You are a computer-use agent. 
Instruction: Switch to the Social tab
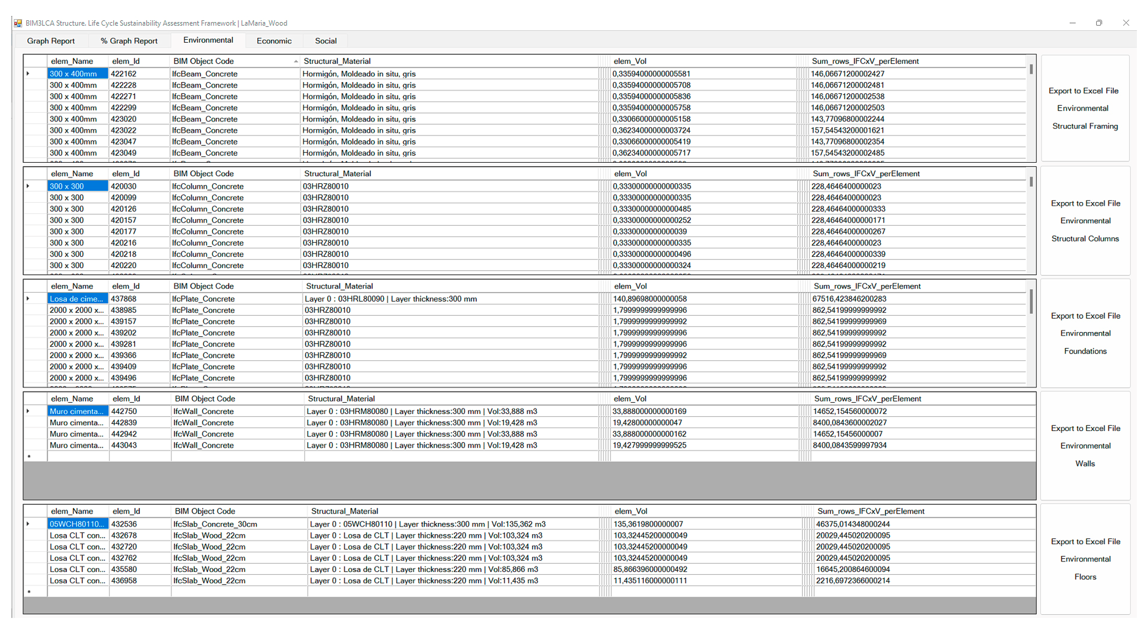pyautogui.click(x=326, y=41)
